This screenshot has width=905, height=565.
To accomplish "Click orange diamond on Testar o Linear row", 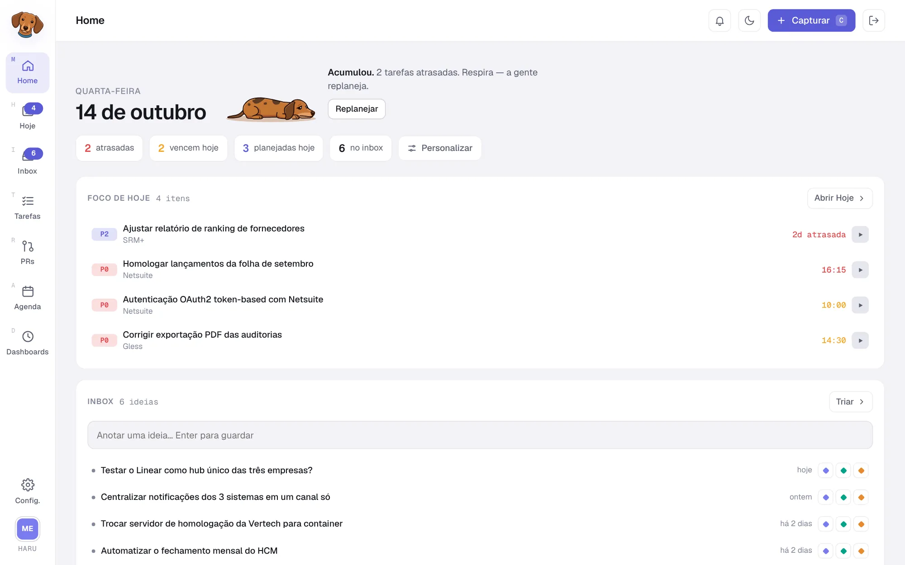I will pos(861,471).
